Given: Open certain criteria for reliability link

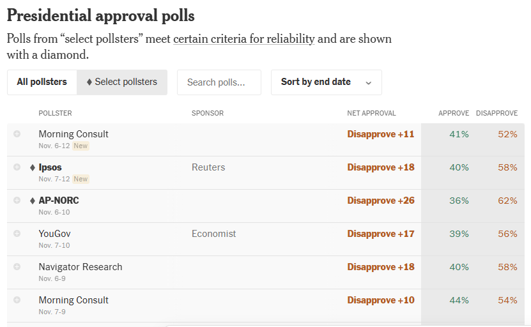Looking at the screenshot, I should [x=243, y=38].
